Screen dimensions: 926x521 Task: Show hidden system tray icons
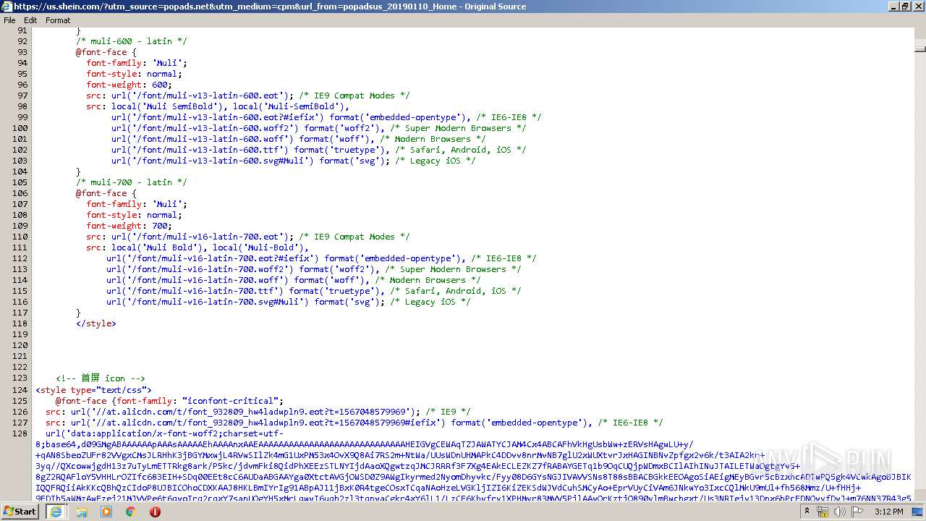click(x=807, y=511)
